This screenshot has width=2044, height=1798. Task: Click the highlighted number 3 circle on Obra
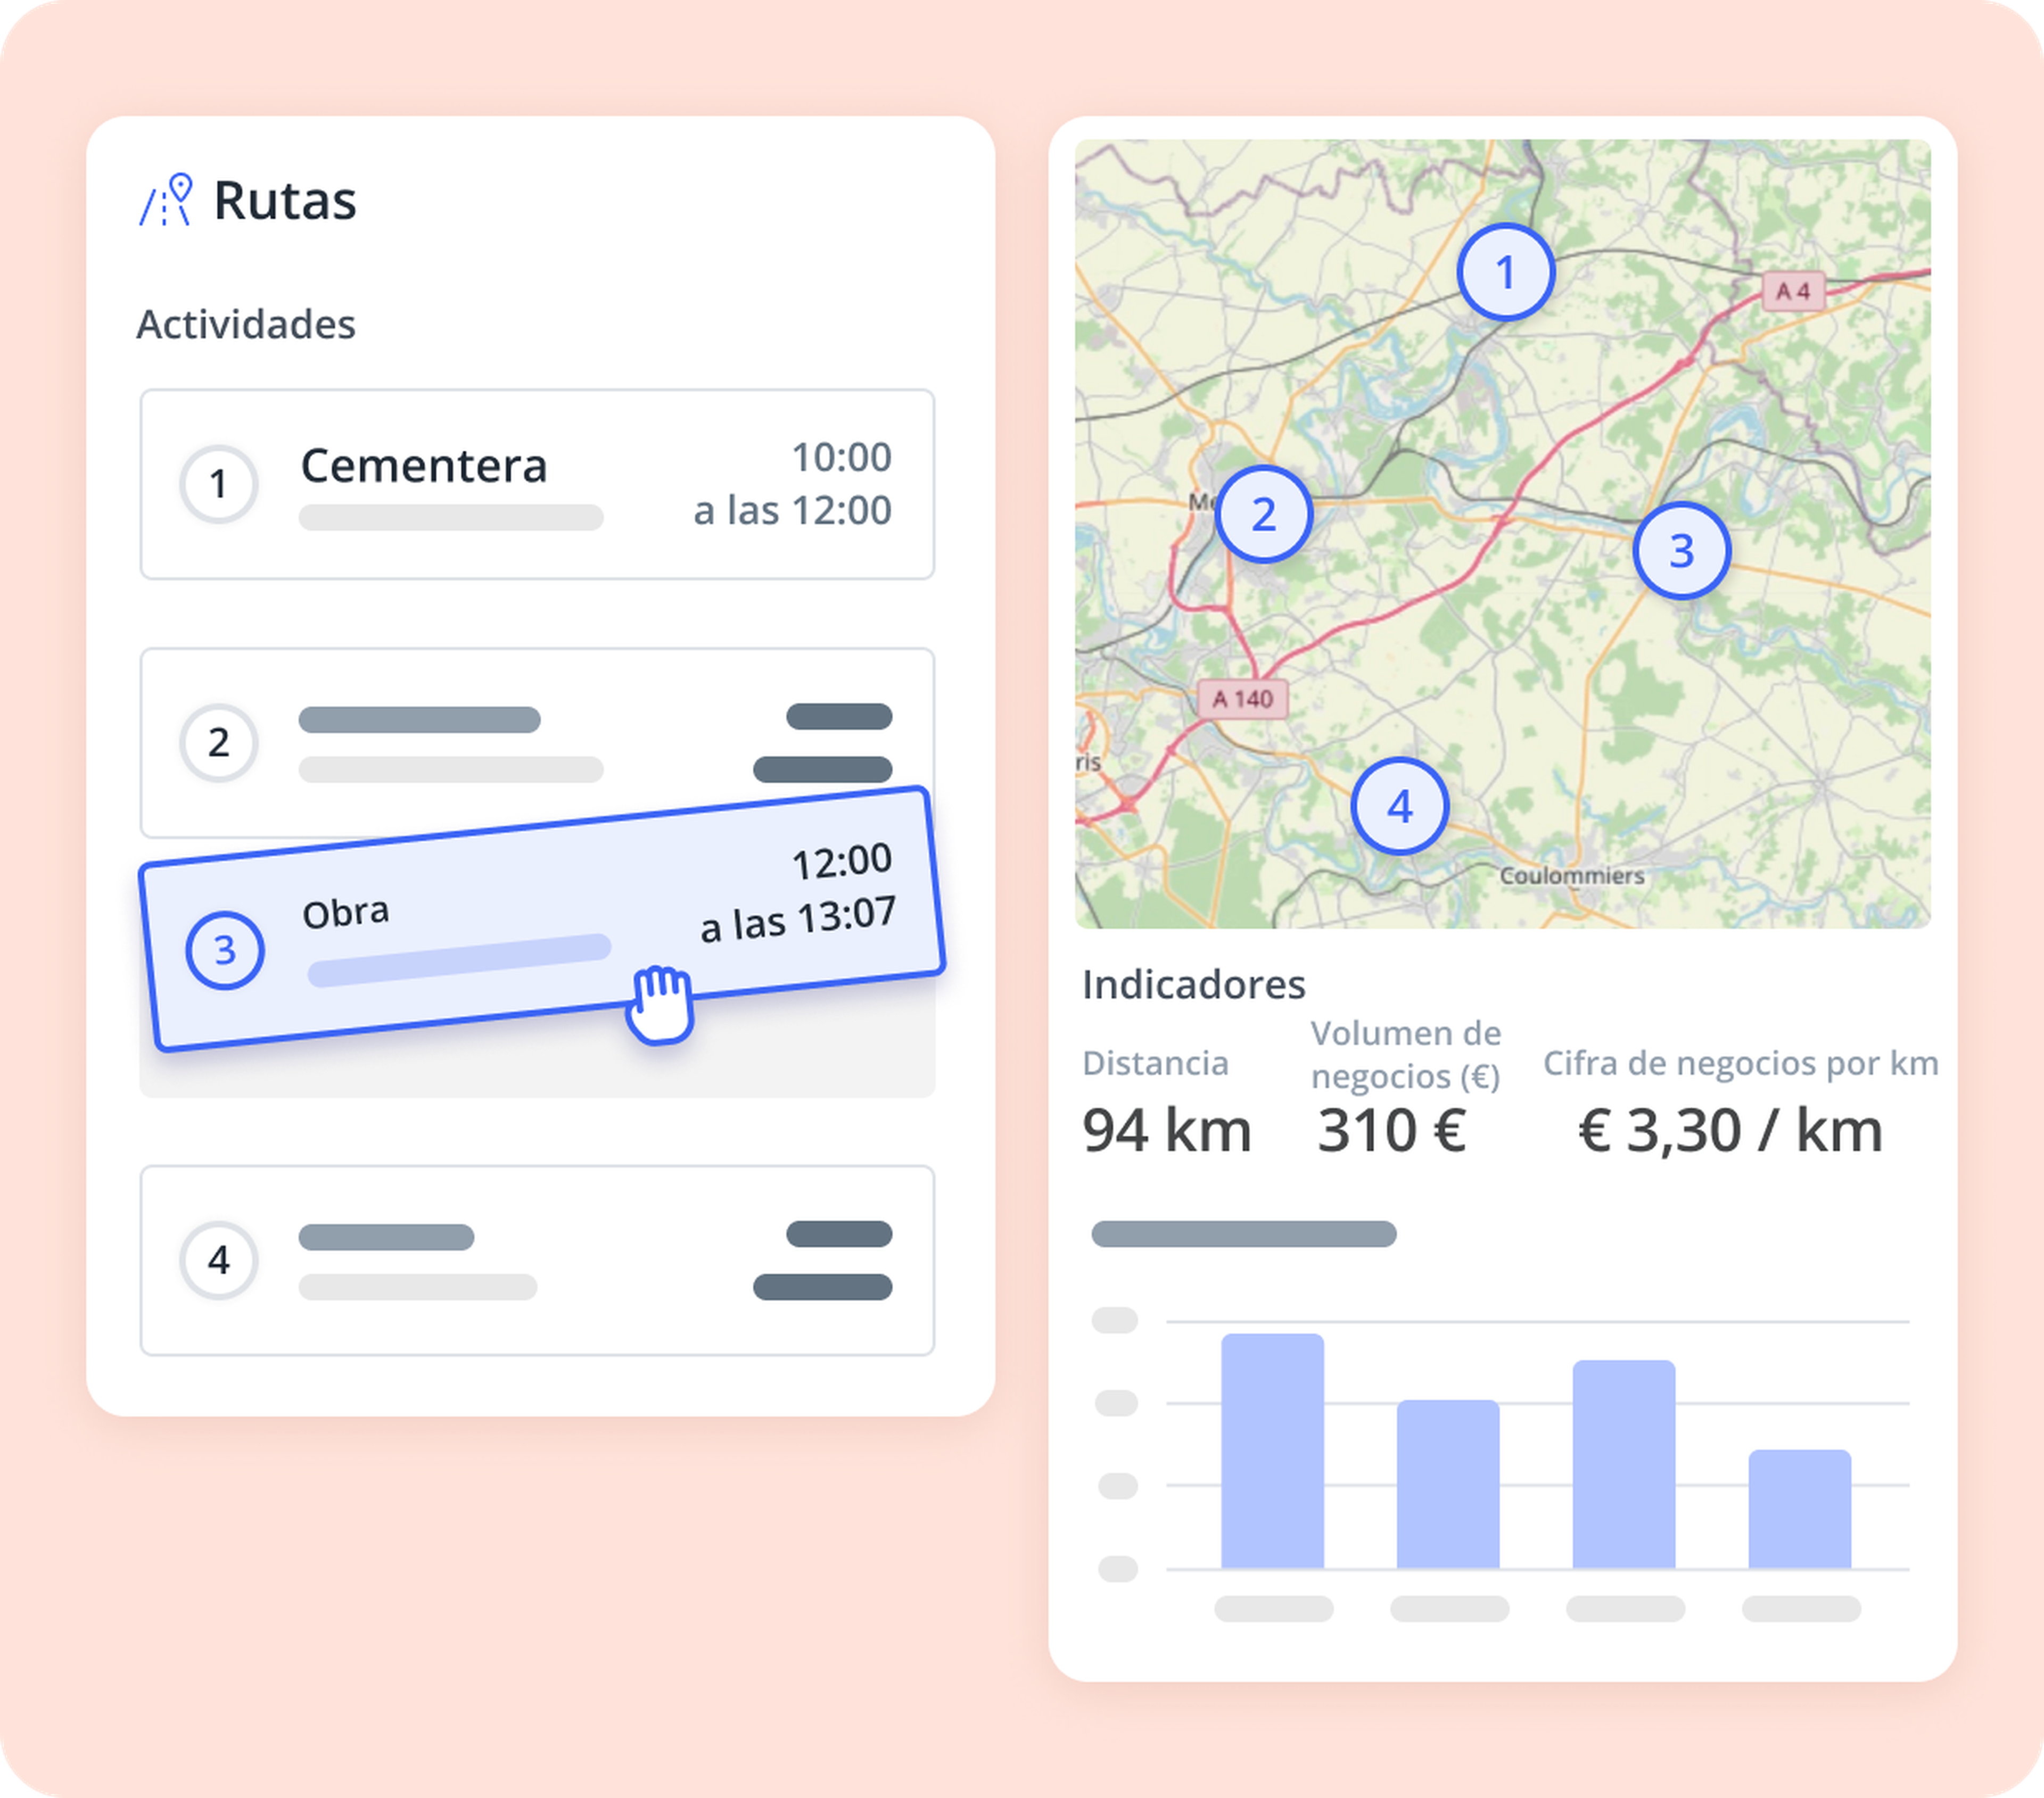(225, 949)
